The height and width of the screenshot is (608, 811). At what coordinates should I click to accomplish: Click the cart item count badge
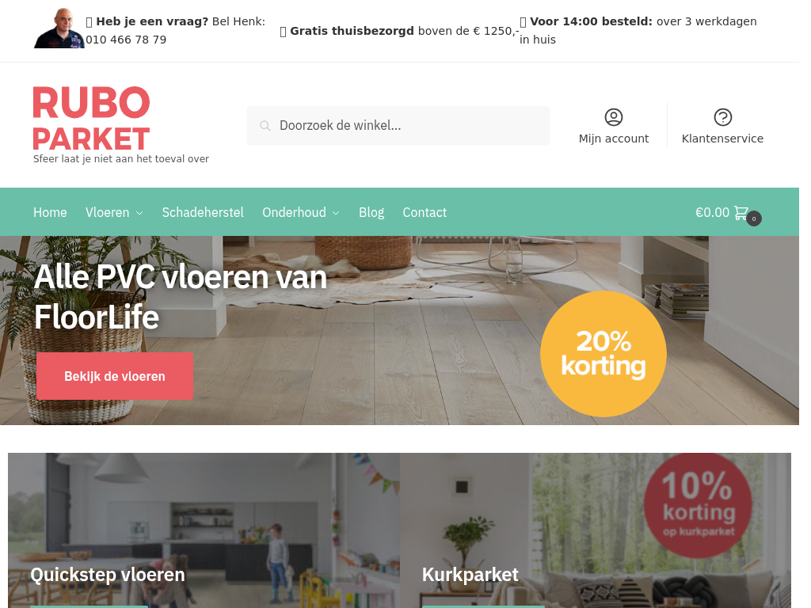(x=754, y=218)
